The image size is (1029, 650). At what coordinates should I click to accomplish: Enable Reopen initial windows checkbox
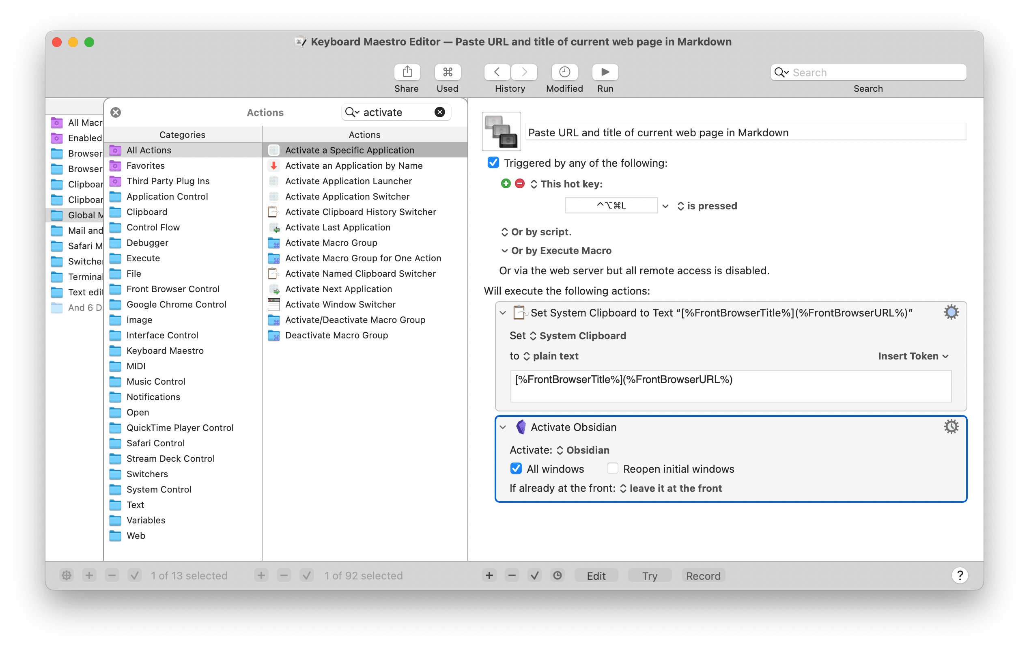[x=612, y=468]
